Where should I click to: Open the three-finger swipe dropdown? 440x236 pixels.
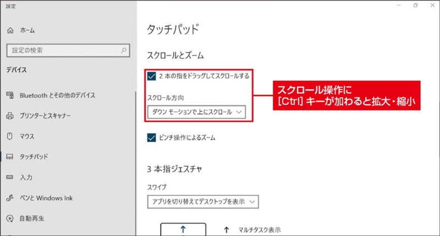click(203, 201)
